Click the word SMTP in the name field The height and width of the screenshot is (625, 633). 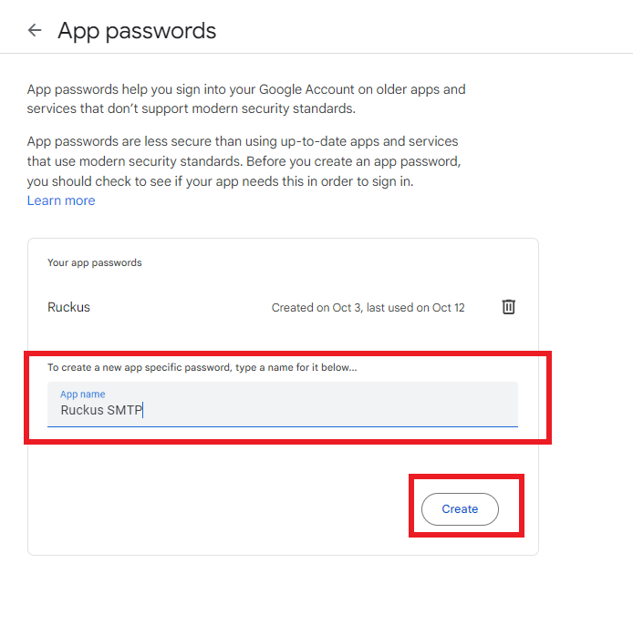124,410
